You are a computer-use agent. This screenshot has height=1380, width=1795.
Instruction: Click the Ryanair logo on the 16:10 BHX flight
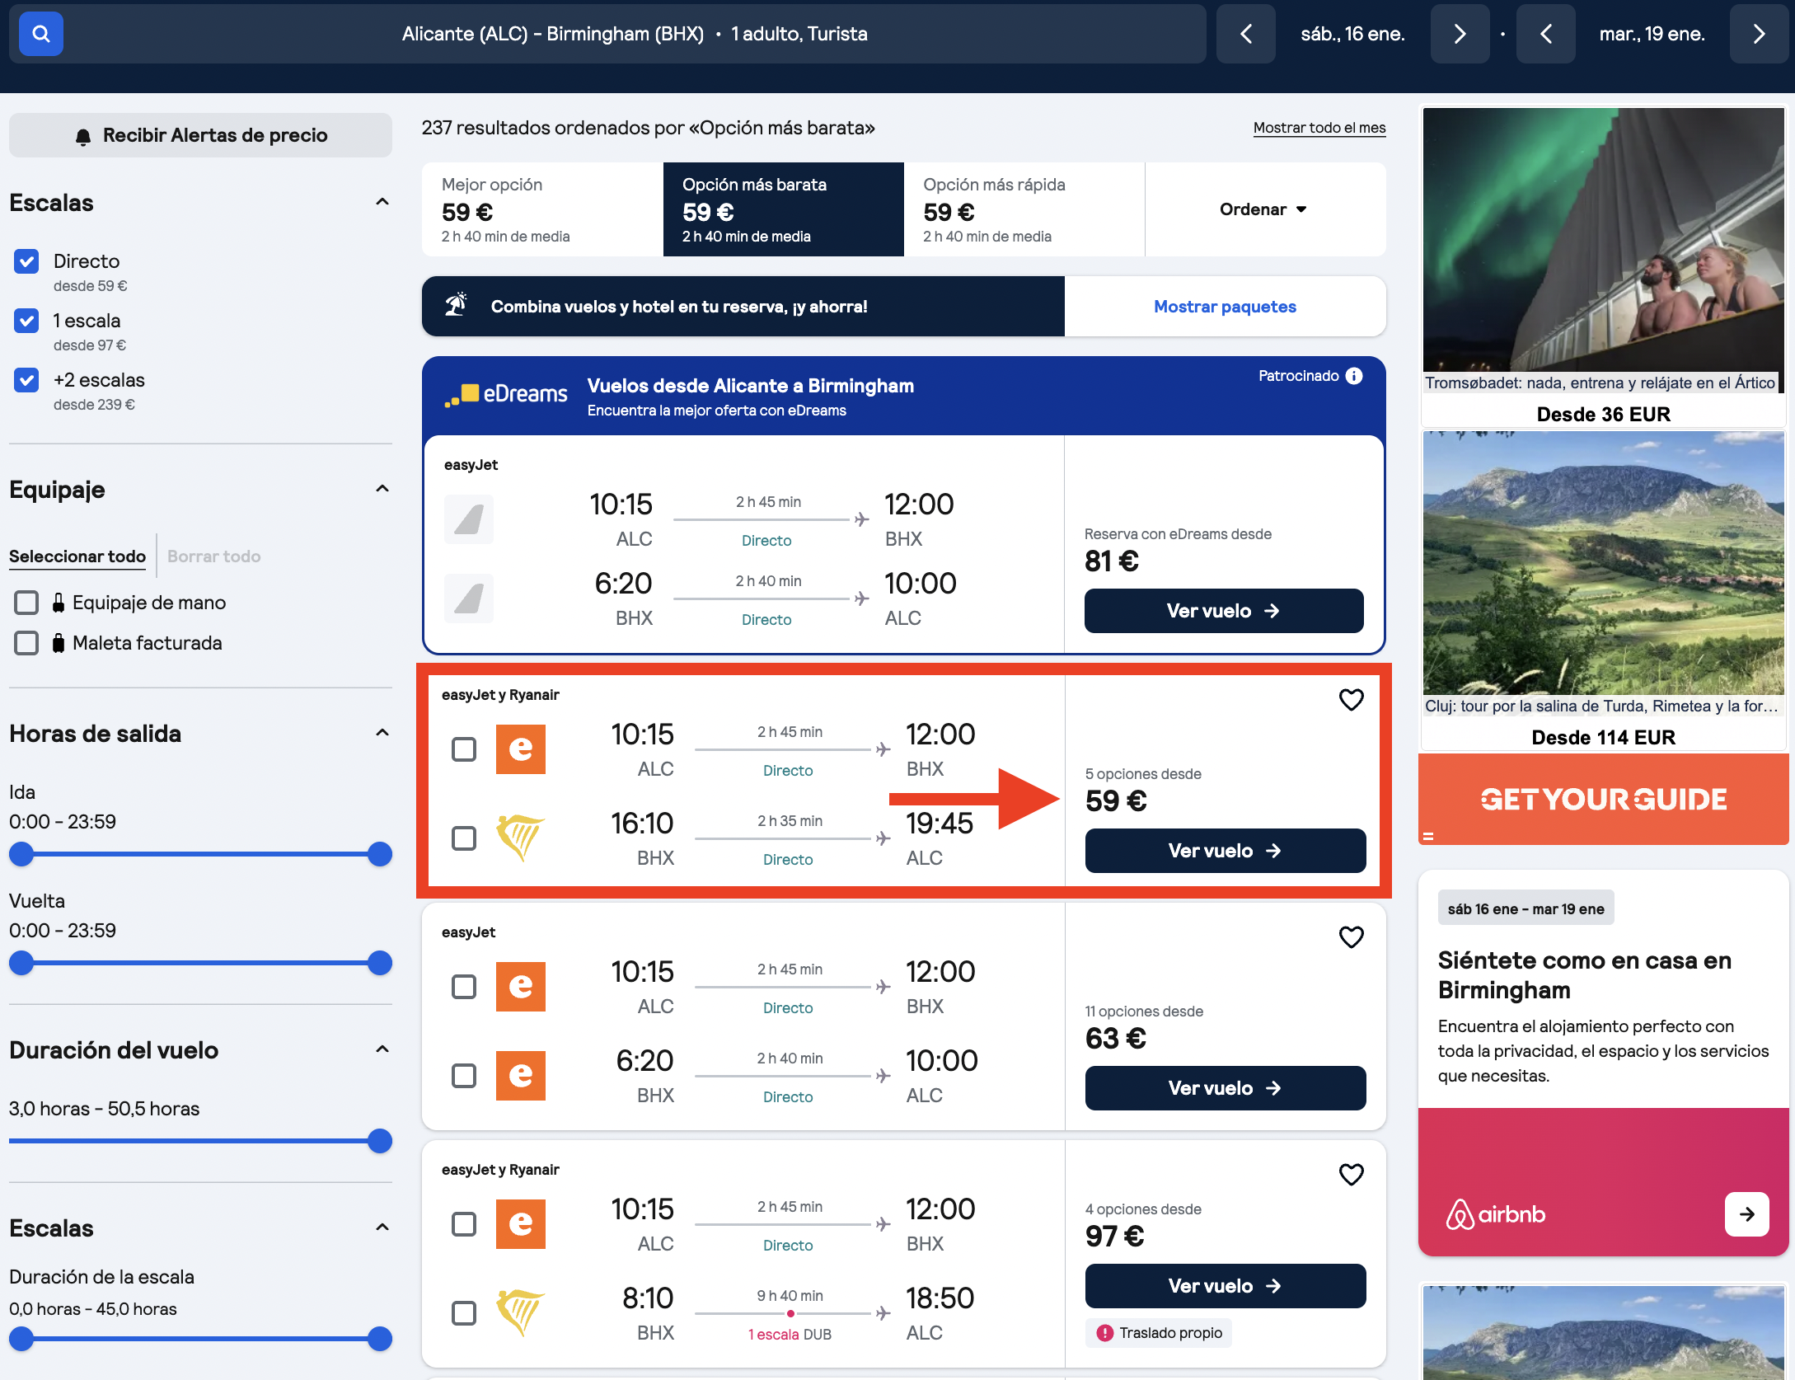click(520, 838)
